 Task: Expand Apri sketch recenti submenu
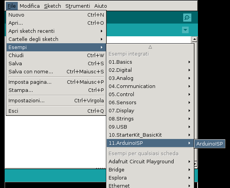pos(56,31)
